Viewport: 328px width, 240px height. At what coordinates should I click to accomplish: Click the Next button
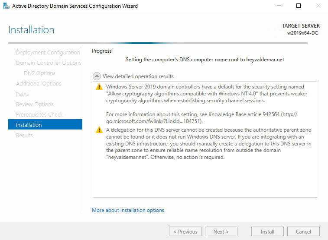221,231
